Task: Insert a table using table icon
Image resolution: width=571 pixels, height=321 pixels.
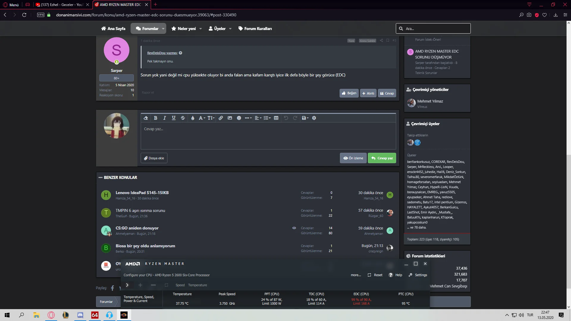Action: [x=276, y=118]
